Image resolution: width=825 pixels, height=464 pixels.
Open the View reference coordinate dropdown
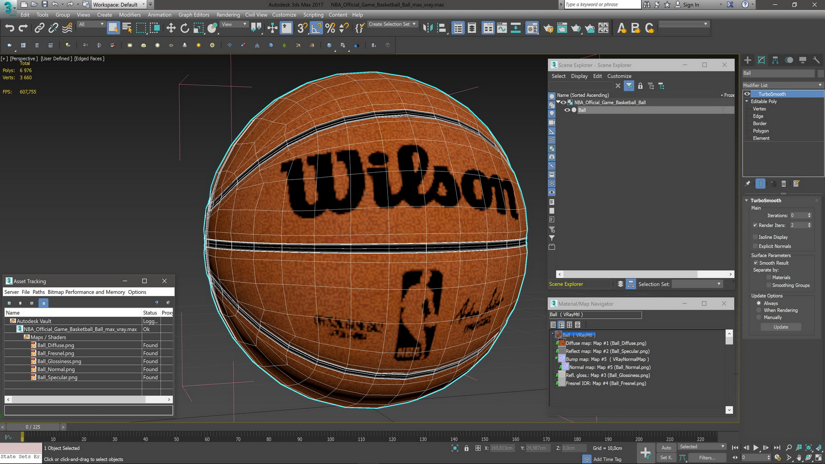[234, 24]
